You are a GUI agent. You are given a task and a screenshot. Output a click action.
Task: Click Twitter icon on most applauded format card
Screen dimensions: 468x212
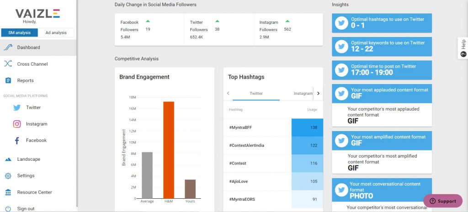pyautogui.click(x=341, y=94)
